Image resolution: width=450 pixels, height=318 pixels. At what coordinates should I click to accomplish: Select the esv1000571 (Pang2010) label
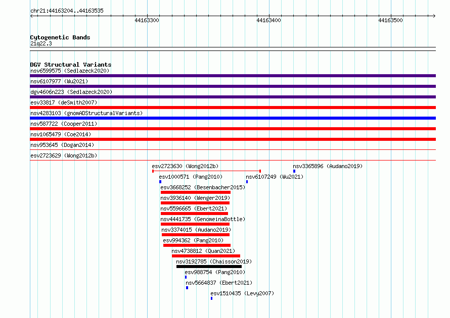click(x=191, y=177)
